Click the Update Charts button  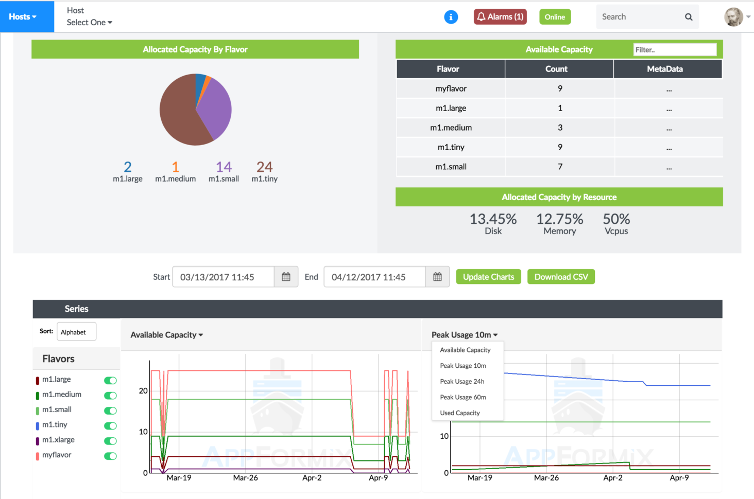pyautogui.click(x=488, y=277)
